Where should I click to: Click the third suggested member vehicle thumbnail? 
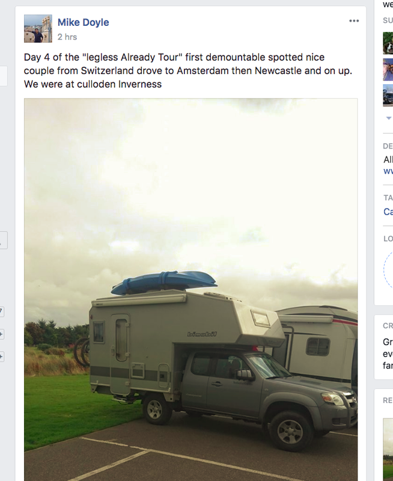[x=388, y=96]
